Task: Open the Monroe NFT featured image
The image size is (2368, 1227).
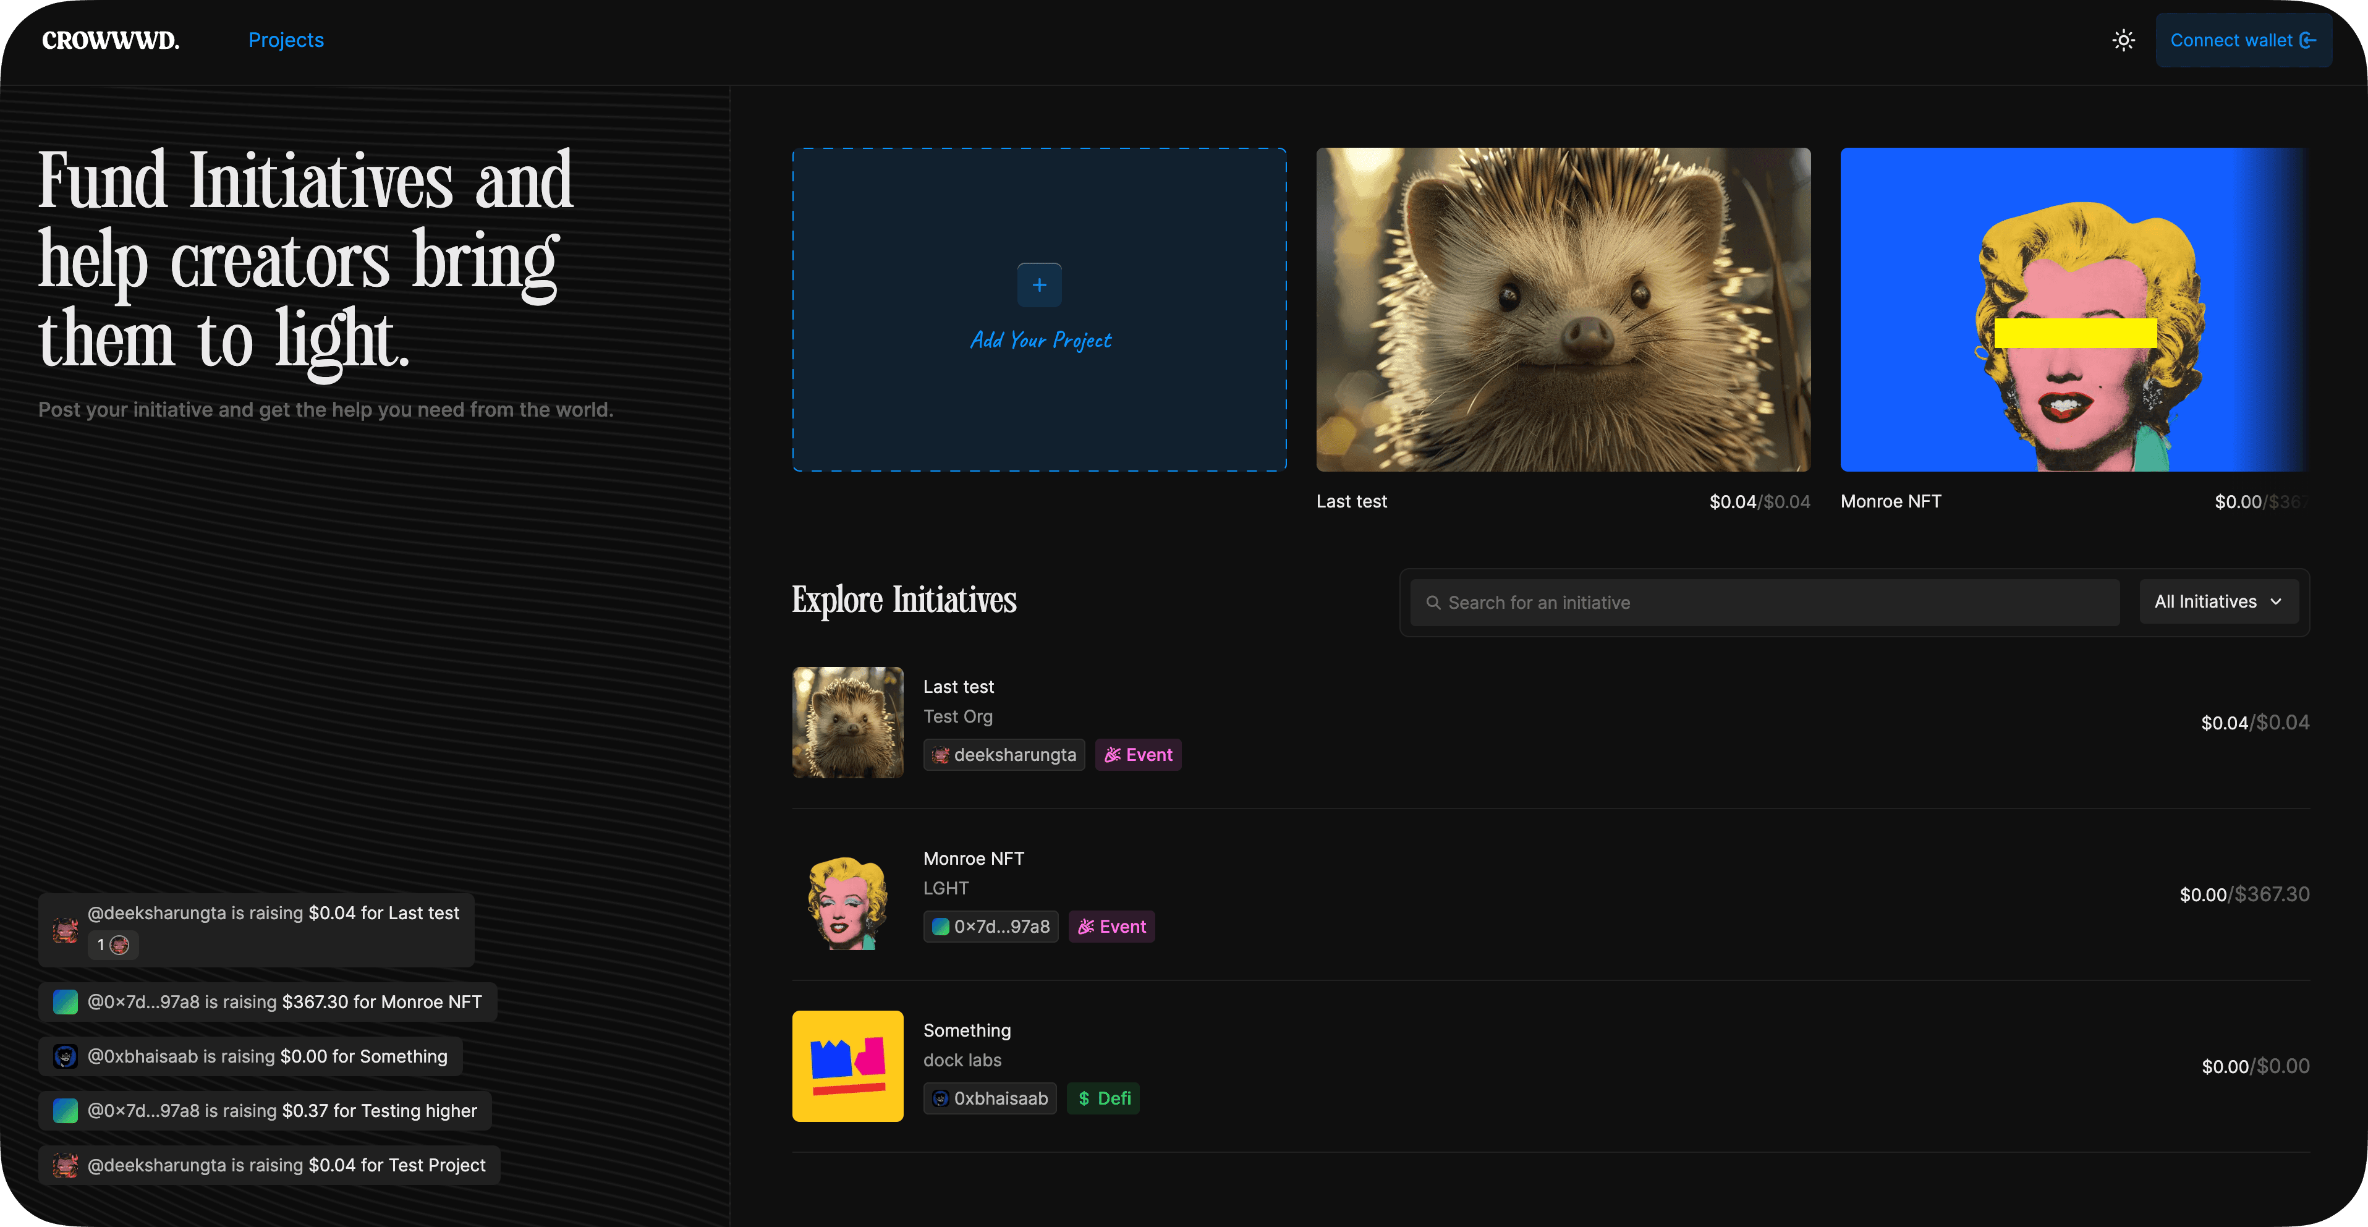Action: [x=2075, y=310]
